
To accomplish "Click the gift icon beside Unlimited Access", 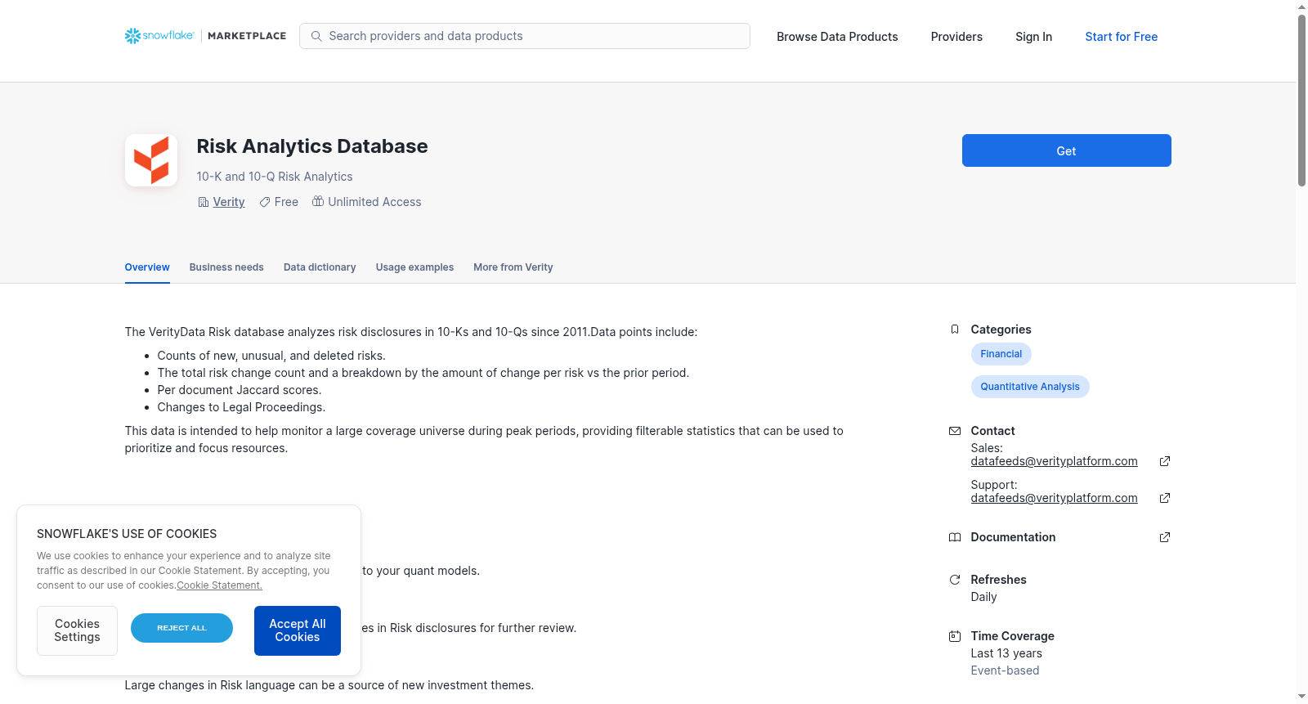I will point(318,201).
